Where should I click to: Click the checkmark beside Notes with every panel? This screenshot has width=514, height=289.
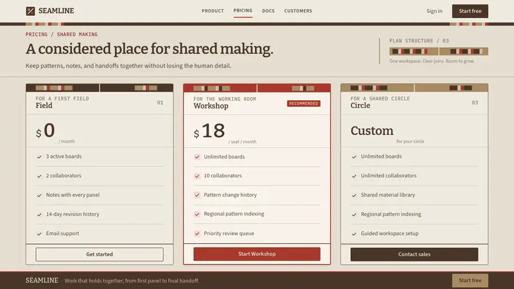(x=39, y=196)
